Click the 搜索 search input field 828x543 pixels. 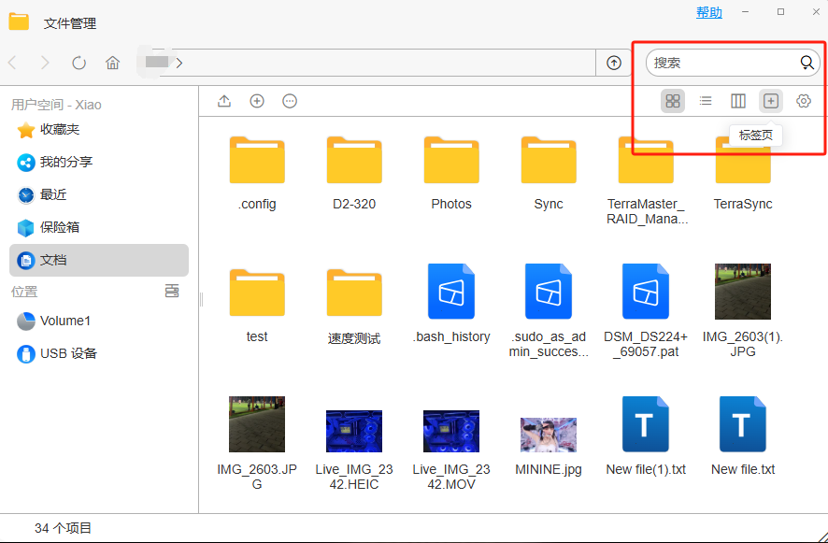[x=720, y=63]
